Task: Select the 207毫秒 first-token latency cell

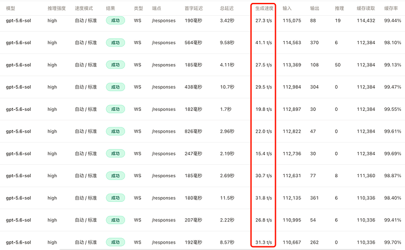Action: (x=193, y=220)
